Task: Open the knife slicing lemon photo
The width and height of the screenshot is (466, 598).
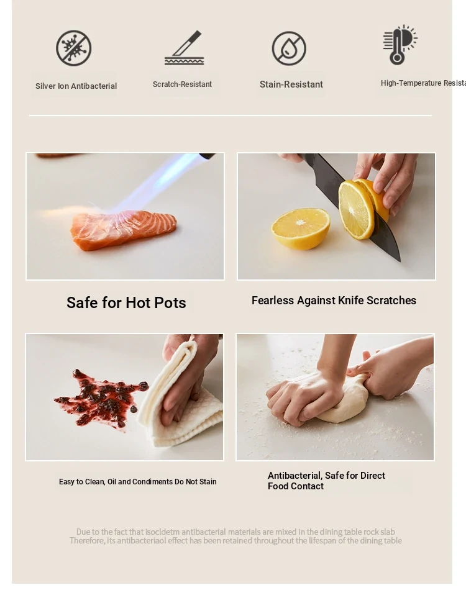Action: tap(336, 216)
